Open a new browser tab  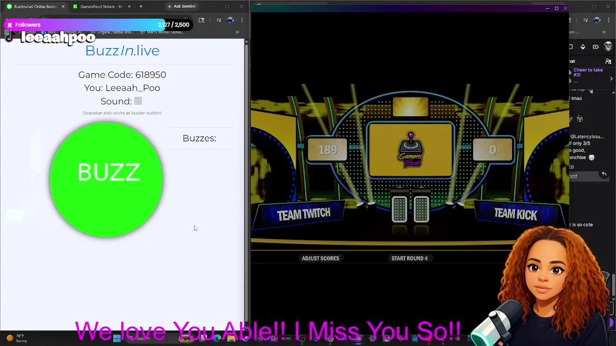[x=141, y=7]
